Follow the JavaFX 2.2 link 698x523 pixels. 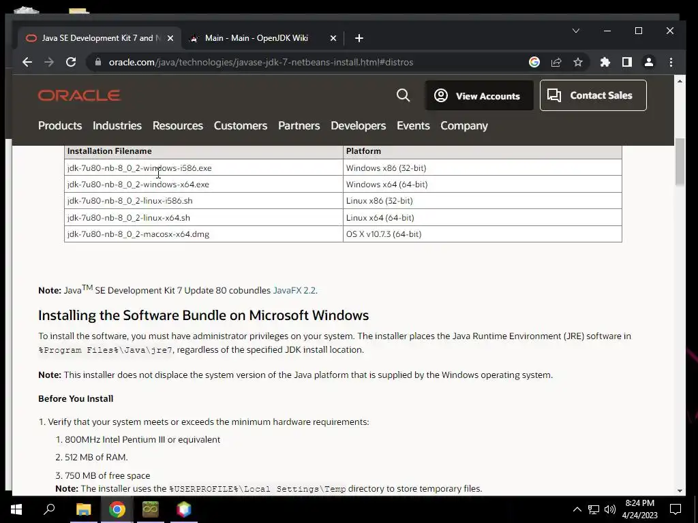294,290
